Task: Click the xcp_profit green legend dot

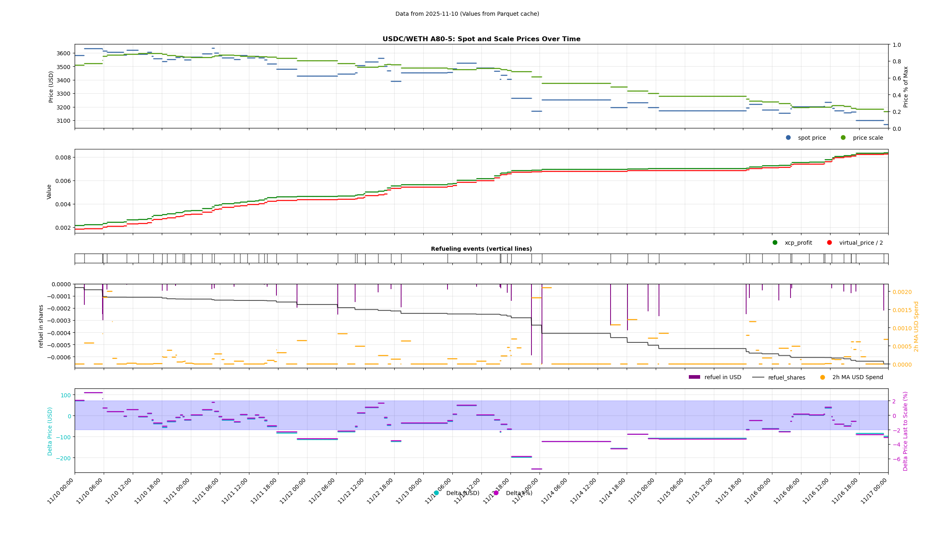Action: (x=775, y=243)
